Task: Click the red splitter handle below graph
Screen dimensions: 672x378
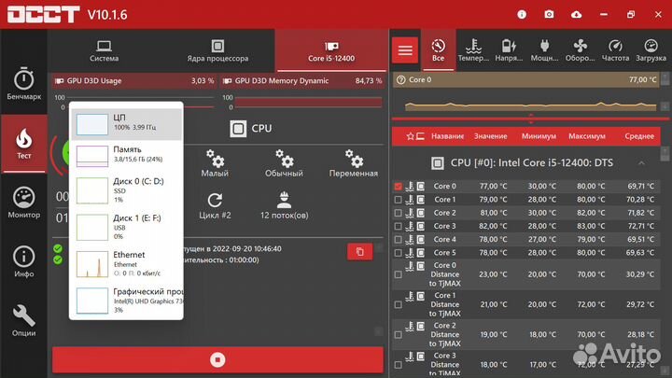Action: point(531,118)
